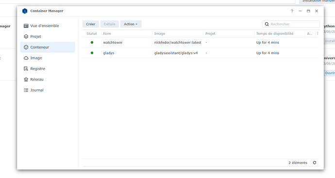Sort by the Projet column header

coord(229,33)
